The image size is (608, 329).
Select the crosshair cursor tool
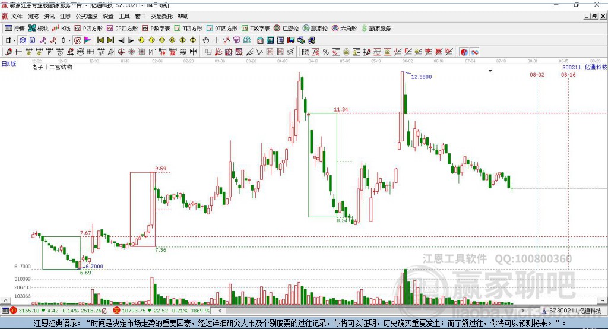point(216,40)
